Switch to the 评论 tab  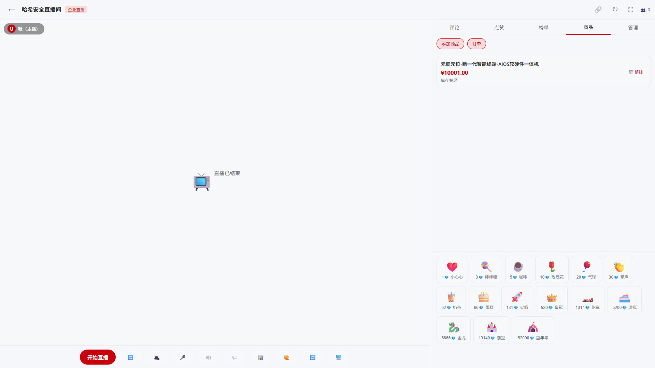click(454, 27)
